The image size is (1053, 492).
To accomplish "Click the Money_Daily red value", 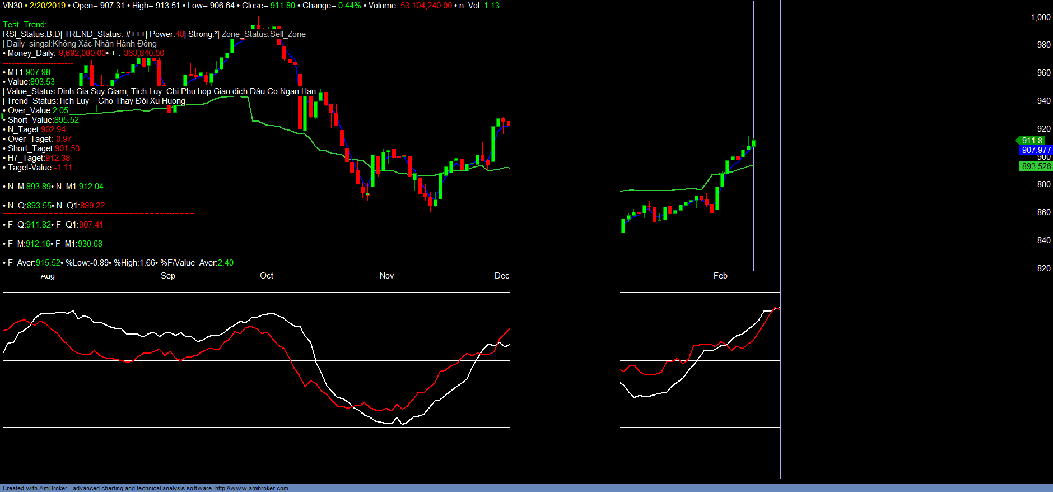I will point(81,53).
